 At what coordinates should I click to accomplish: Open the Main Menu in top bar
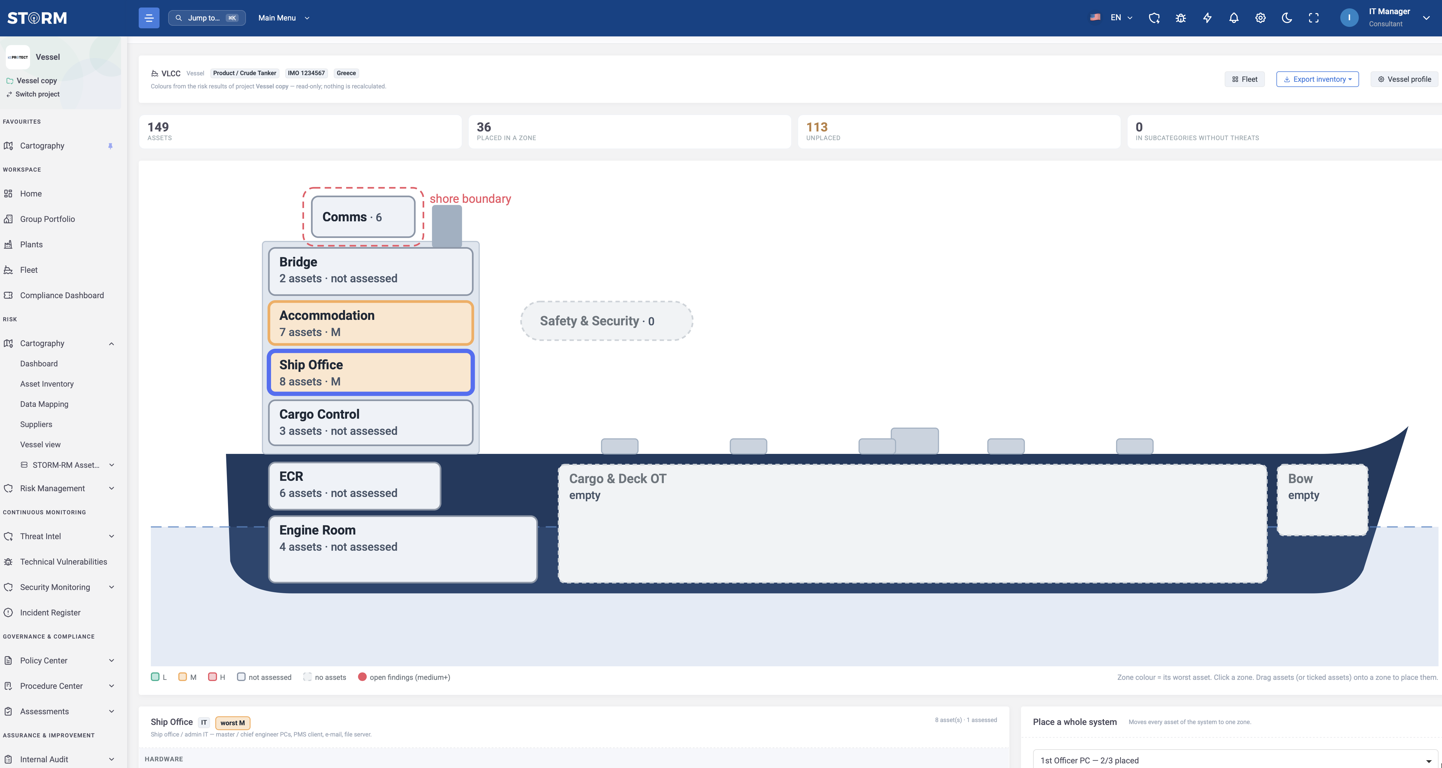click(x=284, y=18)
